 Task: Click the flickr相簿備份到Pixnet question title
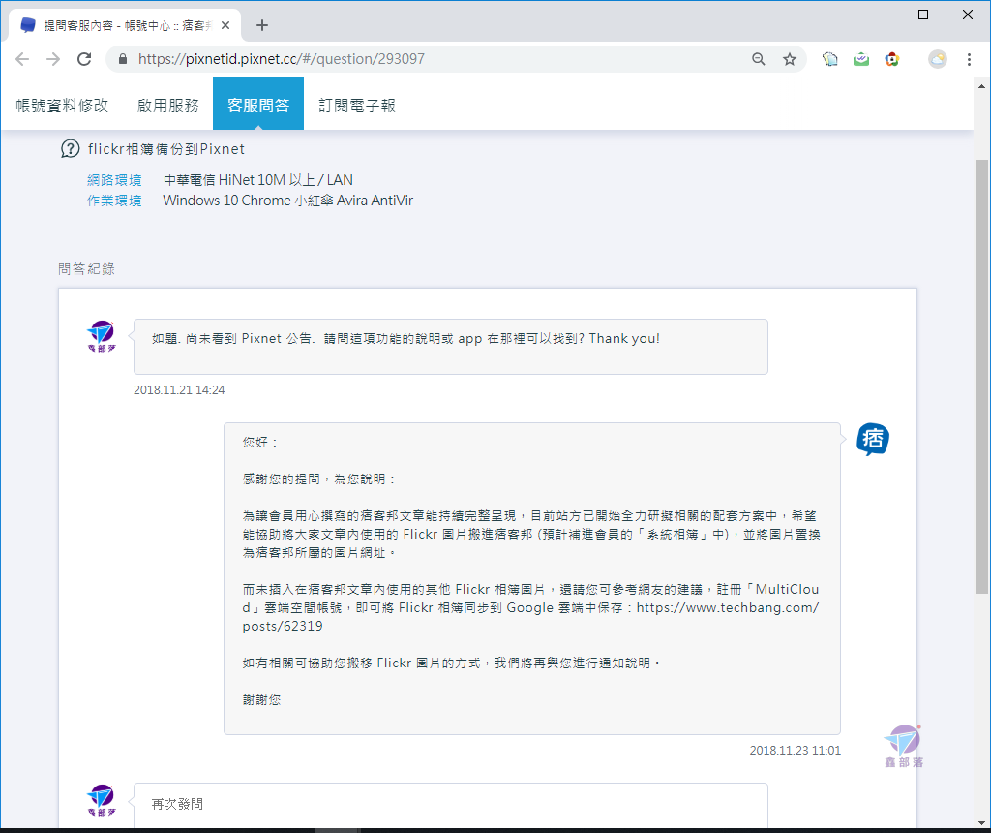click(166, 149)
